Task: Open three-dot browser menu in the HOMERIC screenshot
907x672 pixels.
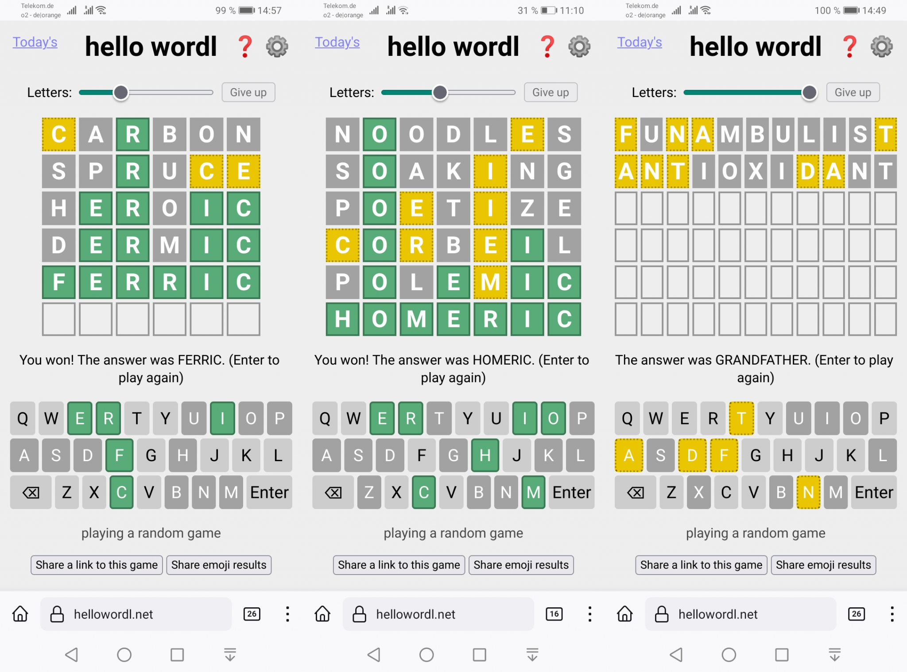Action: [x=589, y=614]
